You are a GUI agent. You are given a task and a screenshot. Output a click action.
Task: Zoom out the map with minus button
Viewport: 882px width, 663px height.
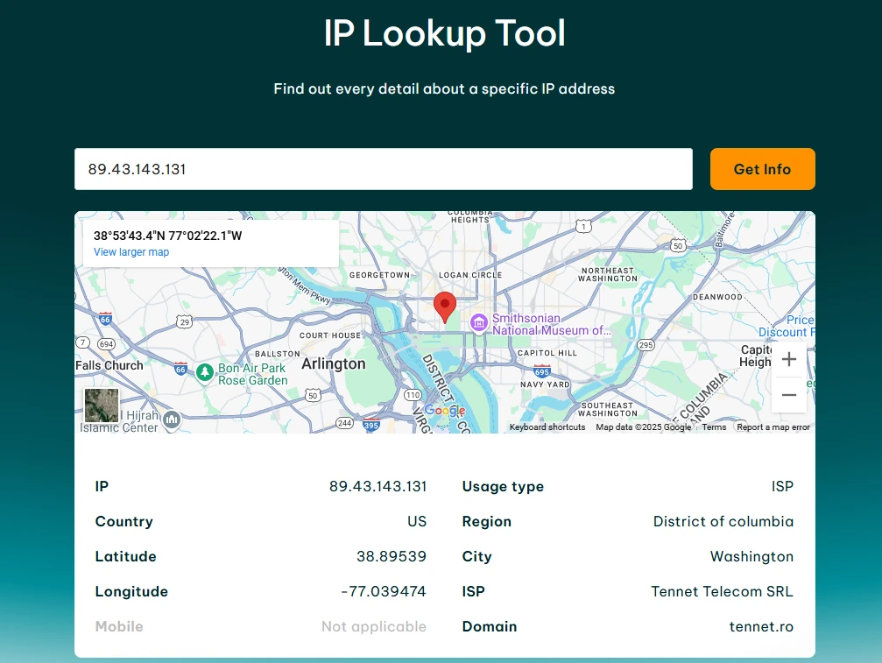pos(788,395)
